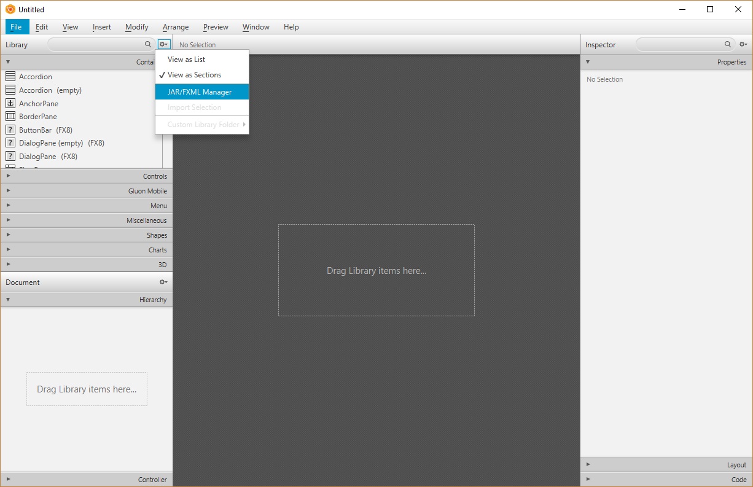Open the Edit menu
The height and width of the screenshot is (487, 753).
click(42, 27)
